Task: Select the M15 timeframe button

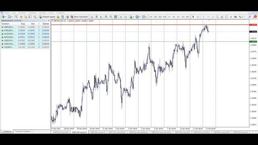Action: coord(160,17)
